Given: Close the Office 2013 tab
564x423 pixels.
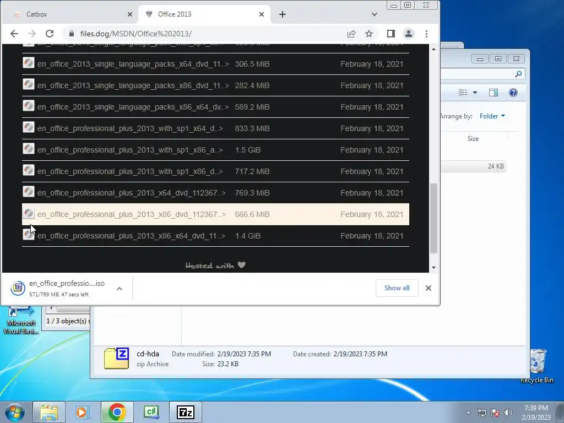Looking at the screenshot, I should click(262, 14).
